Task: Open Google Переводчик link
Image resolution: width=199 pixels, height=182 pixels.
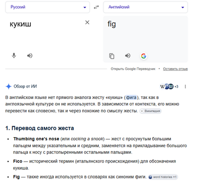Action: 133,69
